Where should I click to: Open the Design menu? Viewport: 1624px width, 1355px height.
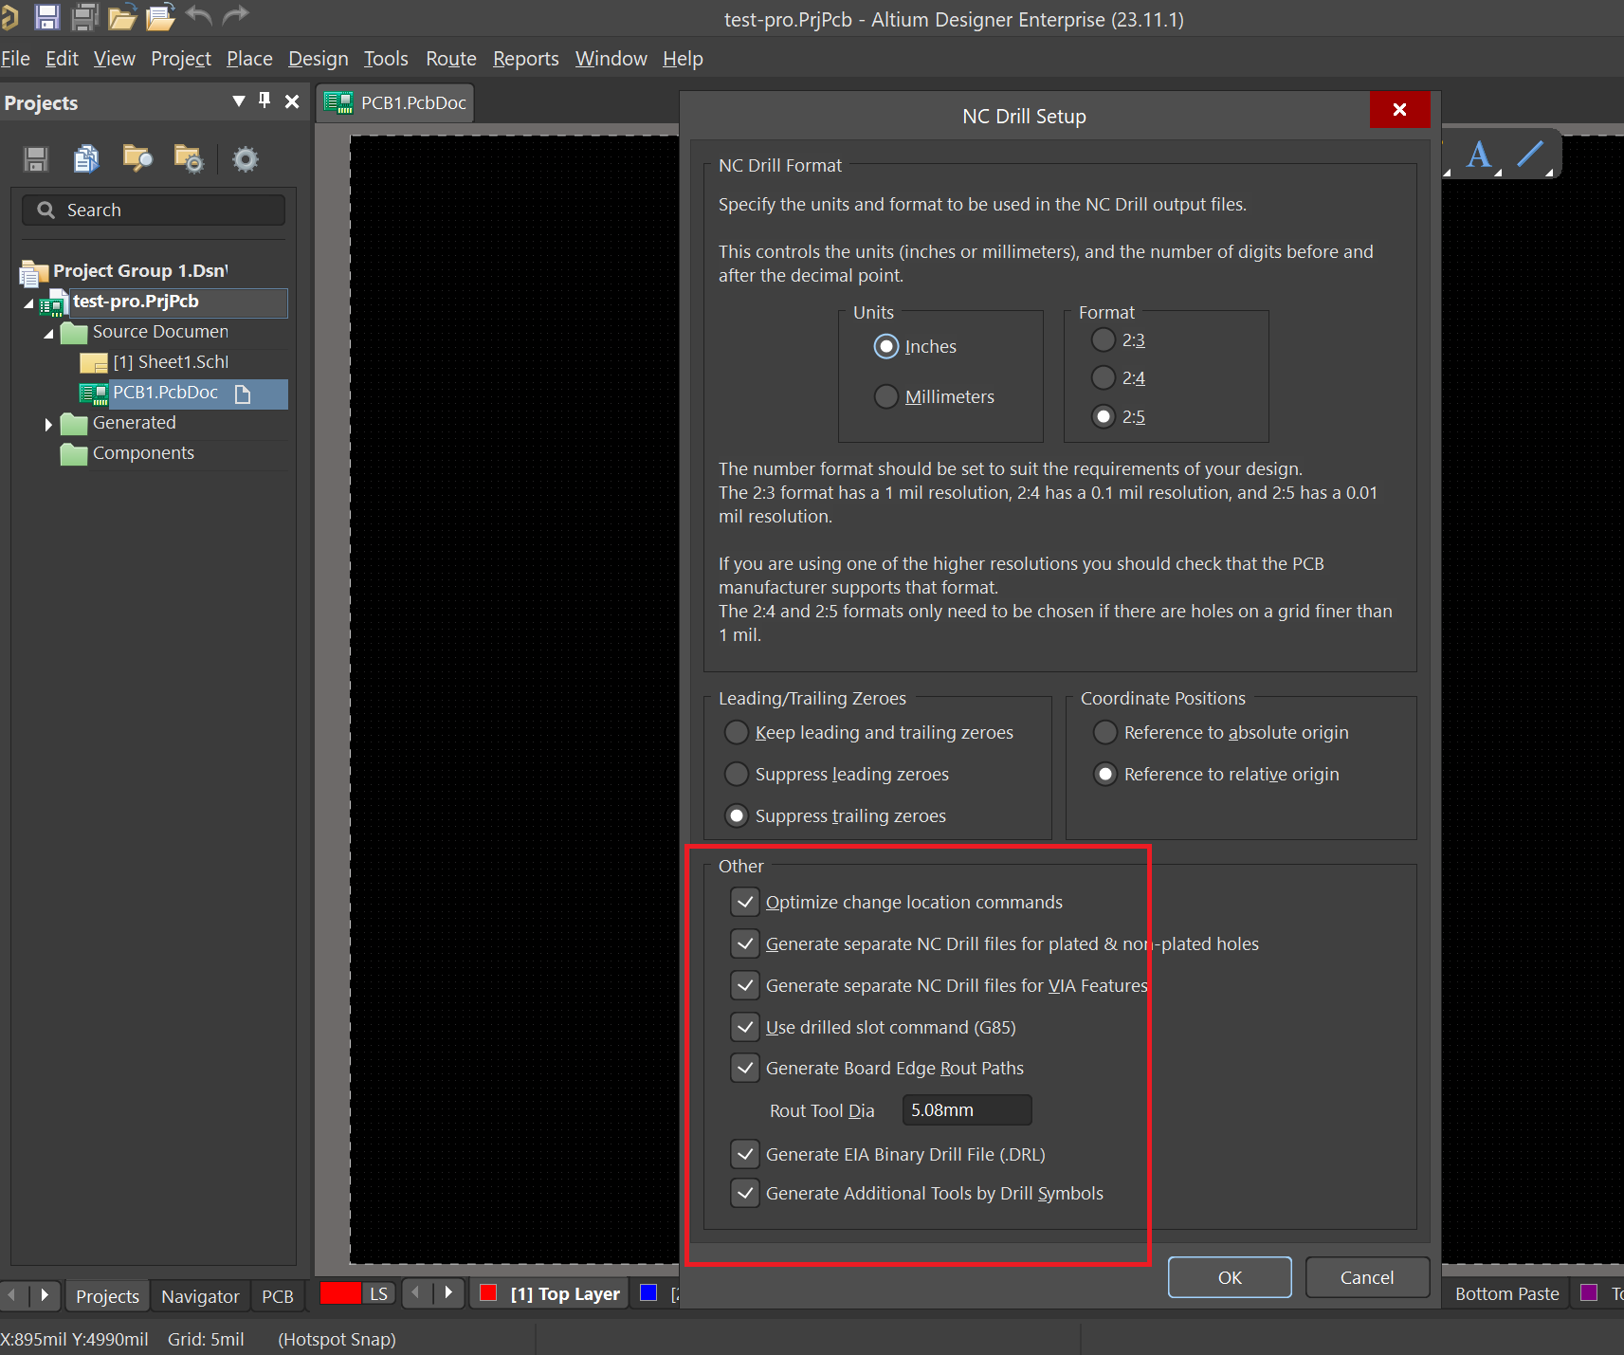tap(318, 59)
